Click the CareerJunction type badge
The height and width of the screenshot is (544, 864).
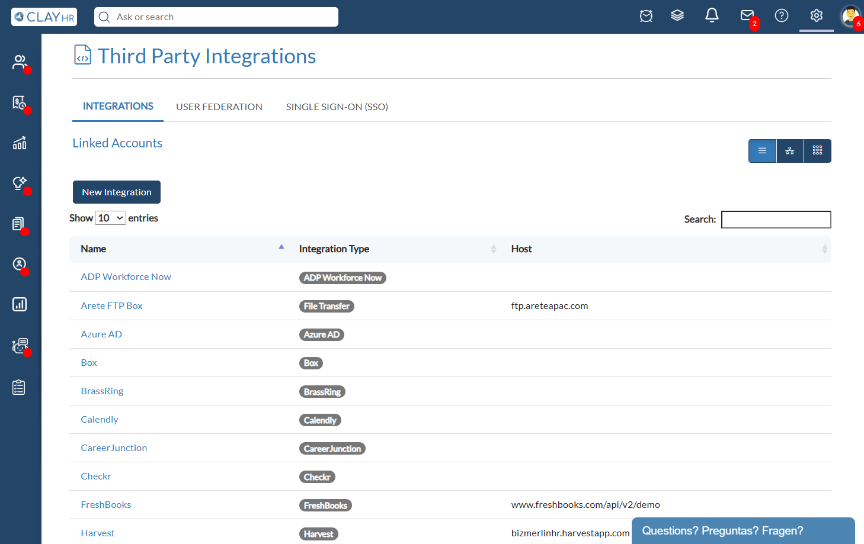(x=332, y=449)
